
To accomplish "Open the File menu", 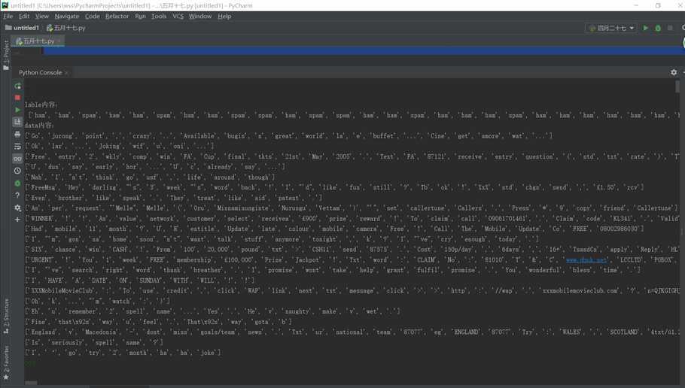I will pos(8,16).
